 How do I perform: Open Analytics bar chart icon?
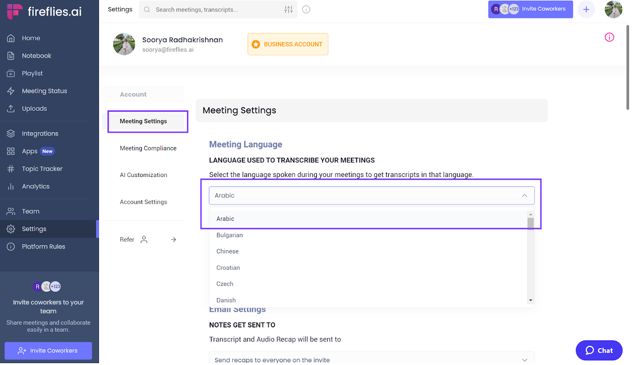point(11,187)
